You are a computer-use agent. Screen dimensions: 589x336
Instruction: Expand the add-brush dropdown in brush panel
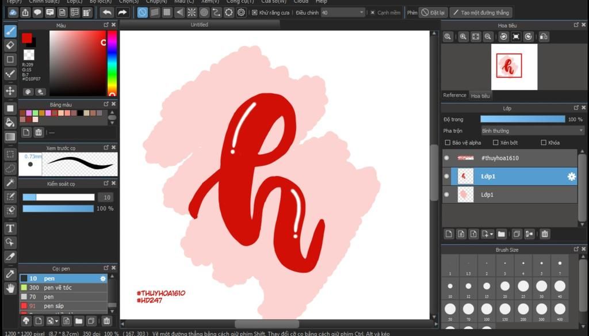(57, 321)
